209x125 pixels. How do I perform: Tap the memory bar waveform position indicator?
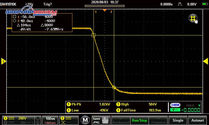(x=105, y=6)
